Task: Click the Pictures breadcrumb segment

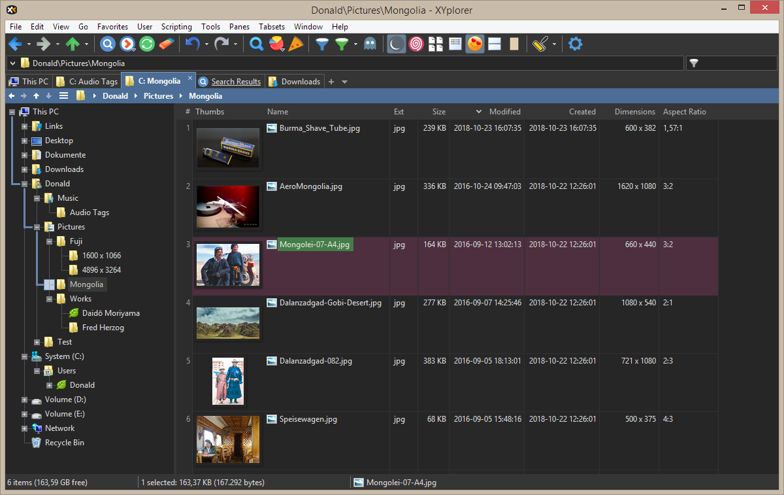Action: tap(159, 96)
